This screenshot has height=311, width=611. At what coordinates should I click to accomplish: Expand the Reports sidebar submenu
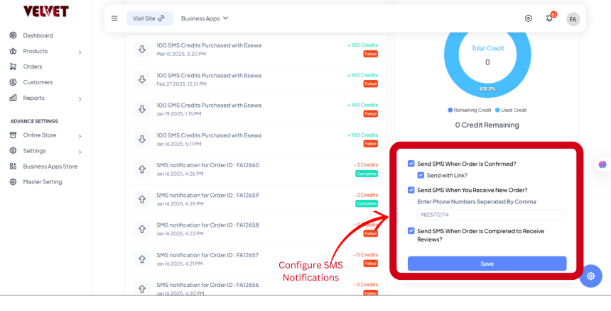click(80, 98)
